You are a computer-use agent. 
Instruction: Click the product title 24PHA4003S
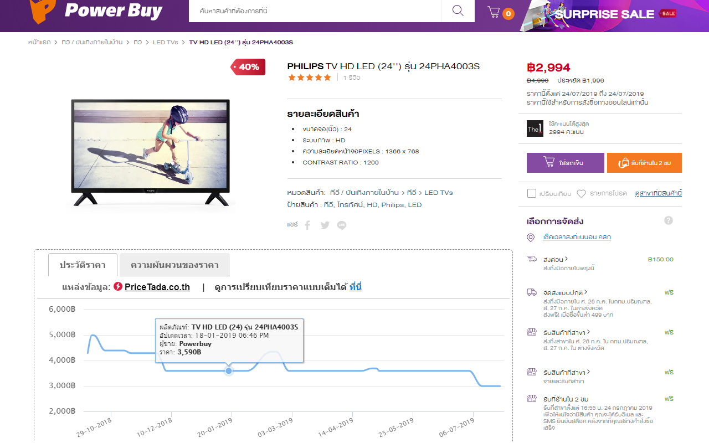tap(383, 66)
